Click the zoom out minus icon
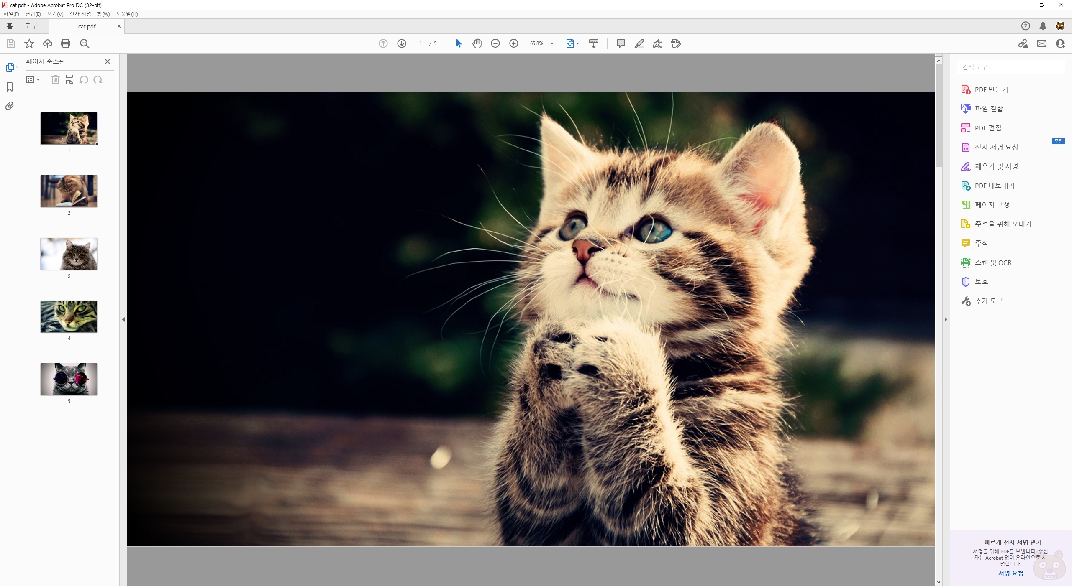The height and width of the screenshot is (586, 1072). click(x=495, y=43)
